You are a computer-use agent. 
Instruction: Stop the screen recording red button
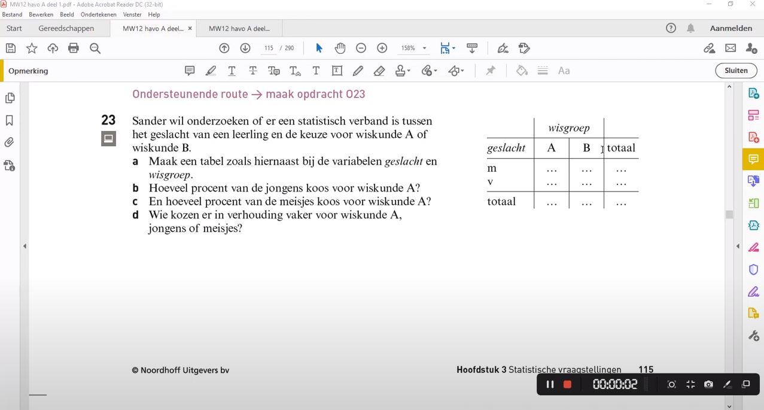pyautogui.click(x=567, y=384)
